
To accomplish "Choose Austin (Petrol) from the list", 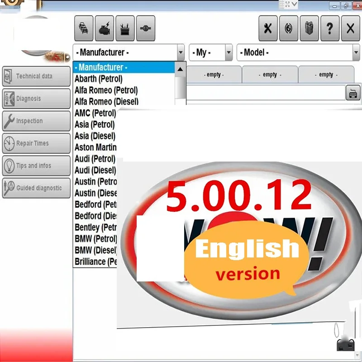I will point(95,182).
